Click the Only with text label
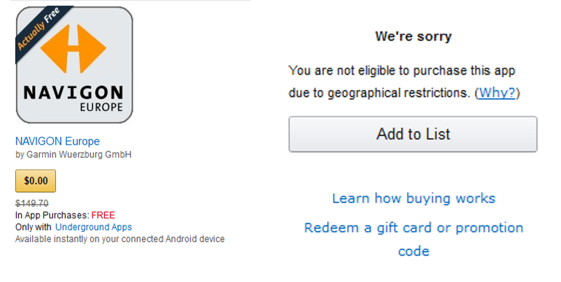Viewport: 561px width, 282px height. pos(34,228)
